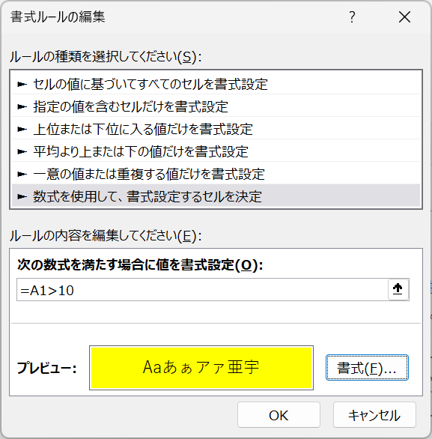
Task: Cancel with the キャンセル button
Action: click(x=374, y=415)
